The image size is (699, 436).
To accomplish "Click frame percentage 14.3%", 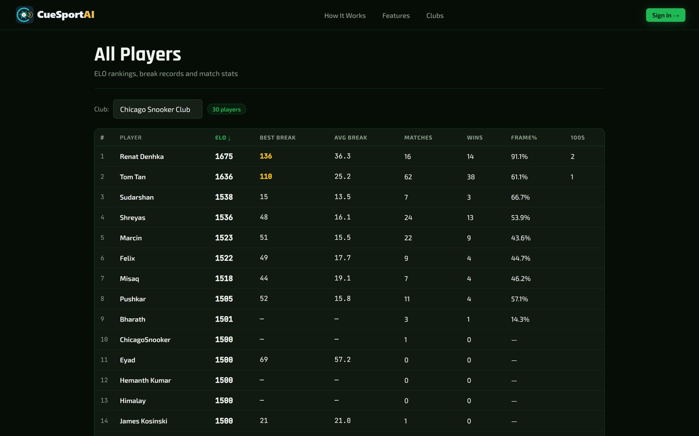I will (520, 319).
